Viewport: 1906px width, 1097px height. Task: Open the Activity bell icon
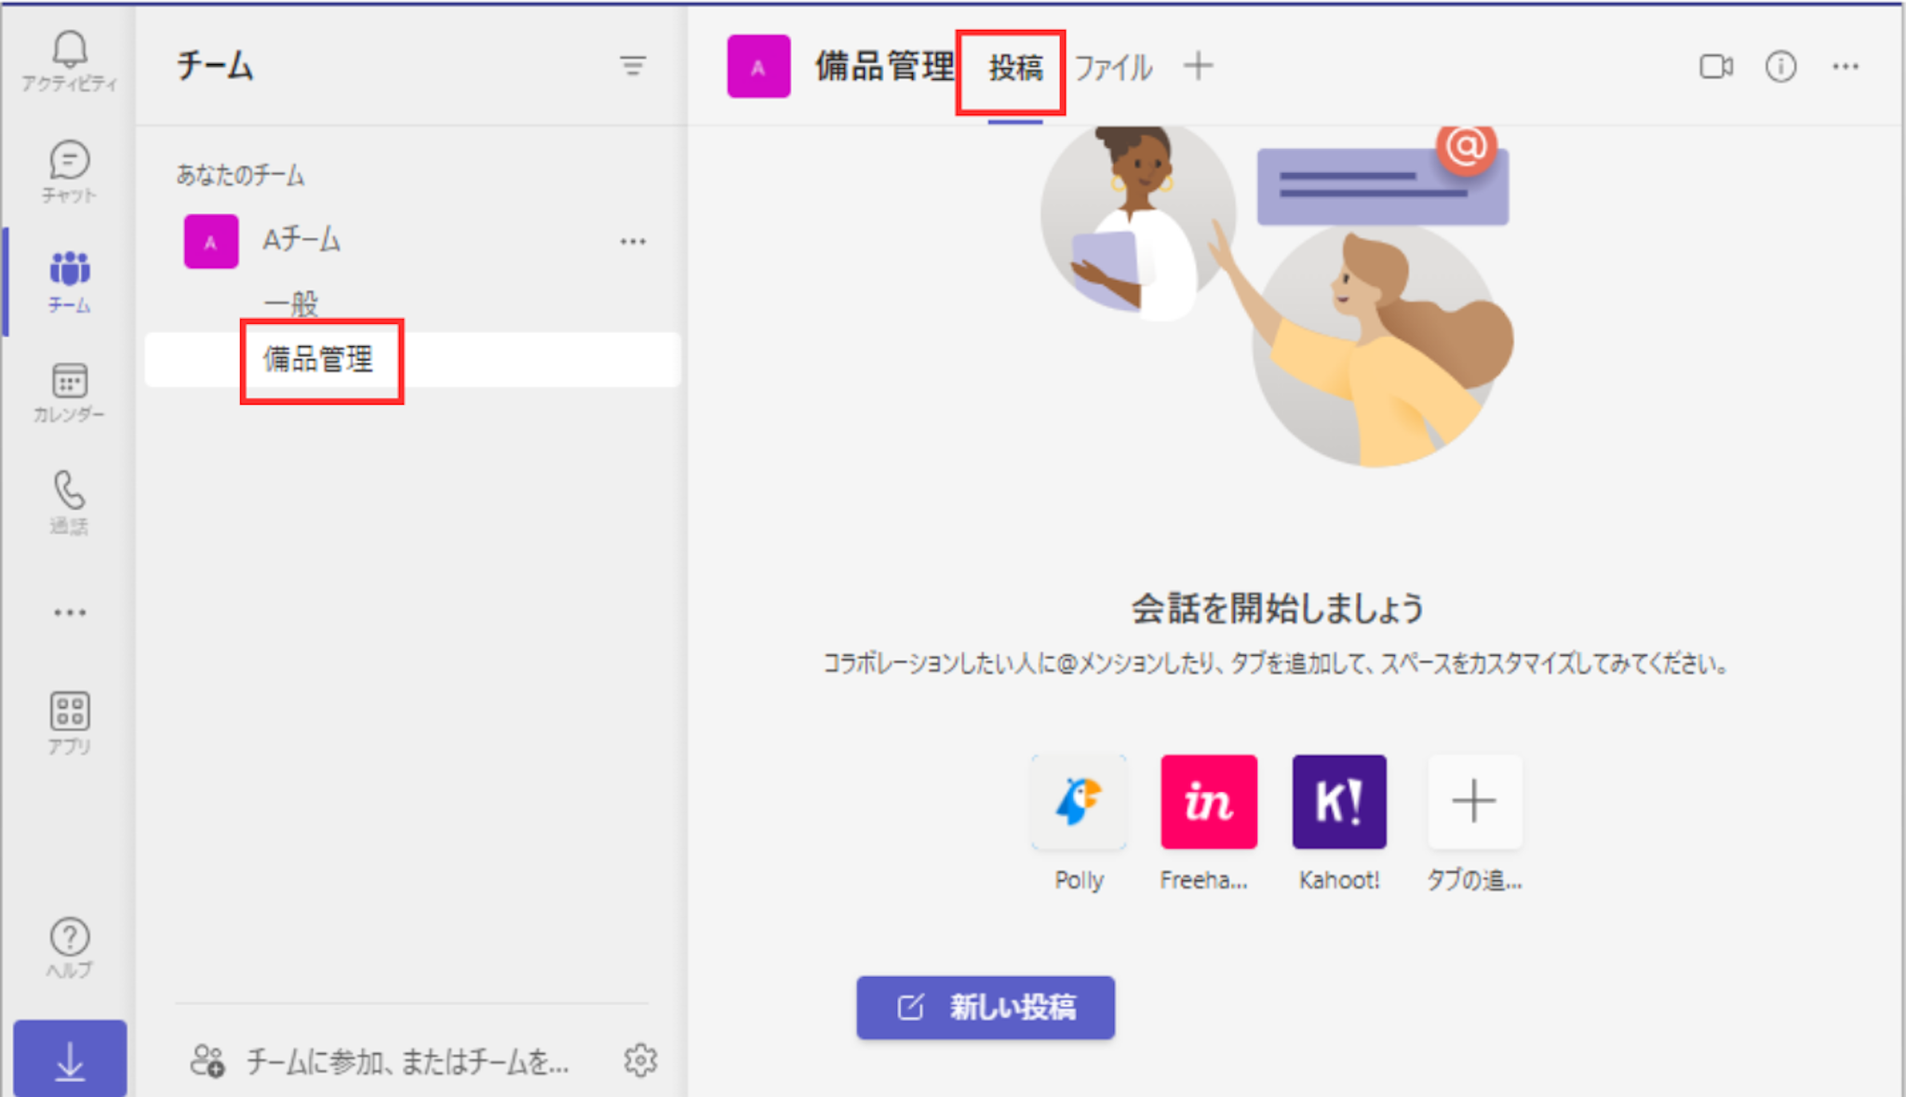(70, 60)
